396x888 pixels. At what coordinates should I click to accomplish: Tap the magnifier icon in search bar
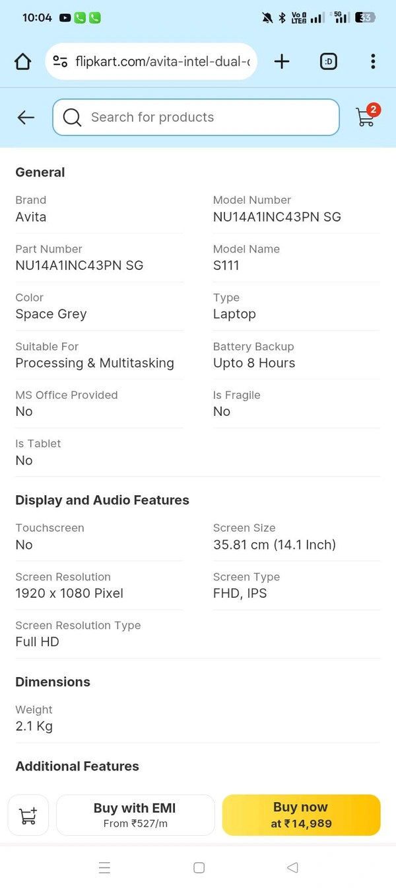click(72, 118)
